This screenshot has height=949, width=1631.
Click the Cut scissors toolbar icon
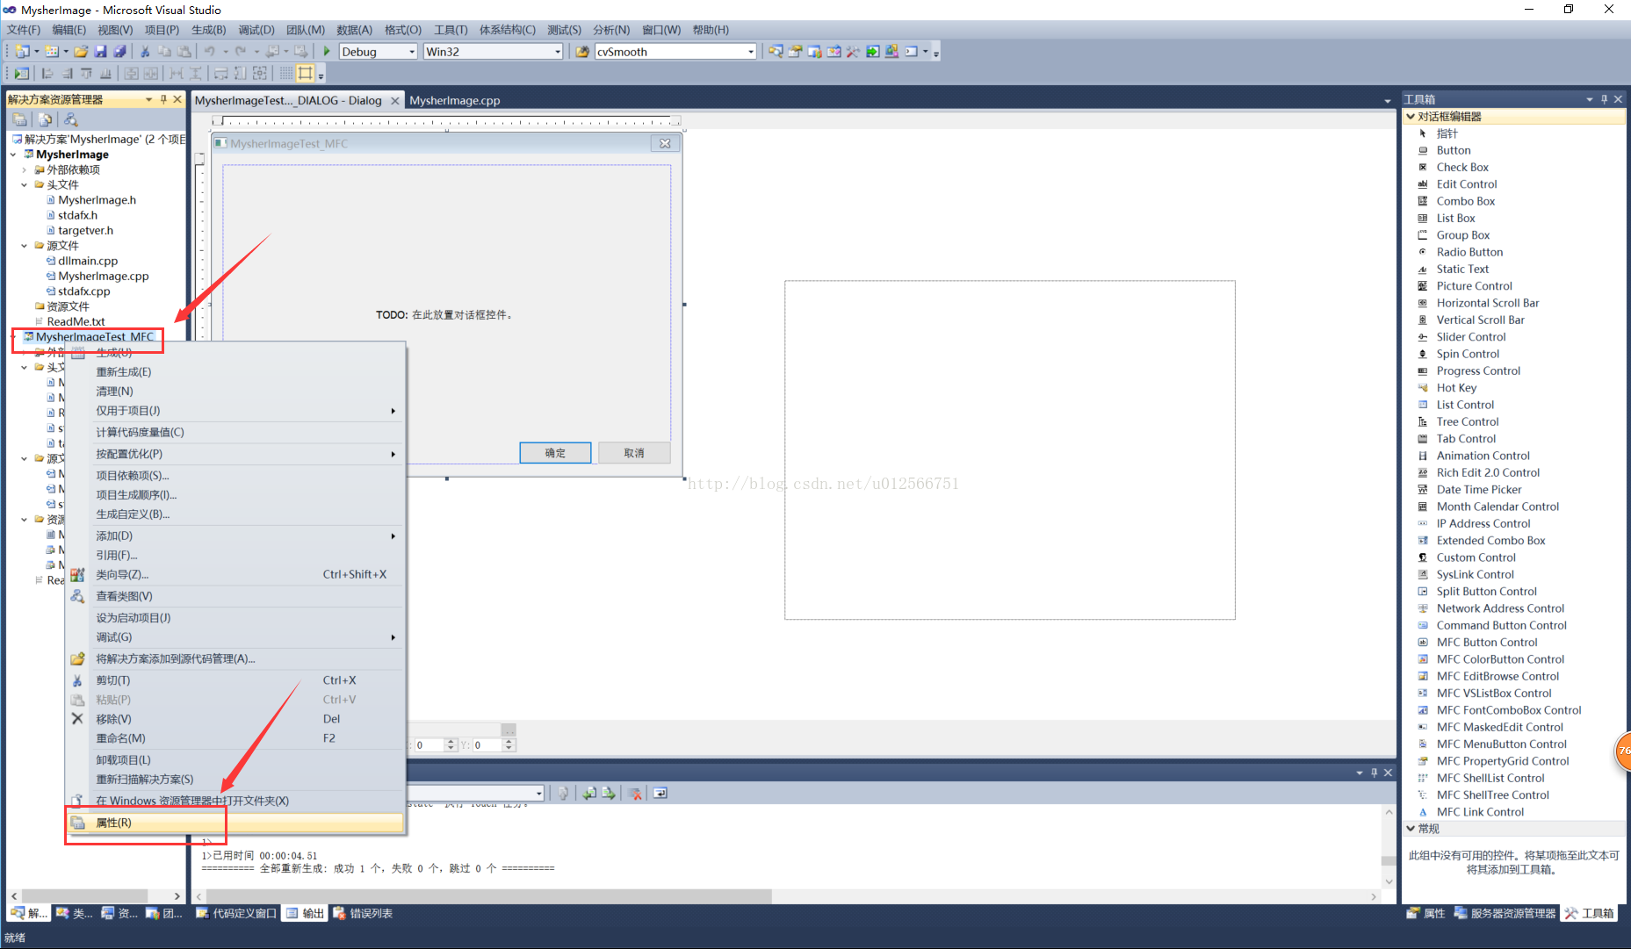145,52
